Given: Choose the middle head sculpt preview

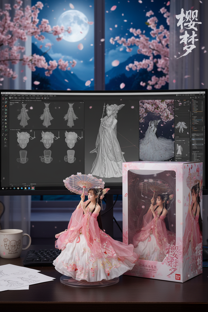Looking at the screenshot, I should point(48,140).
